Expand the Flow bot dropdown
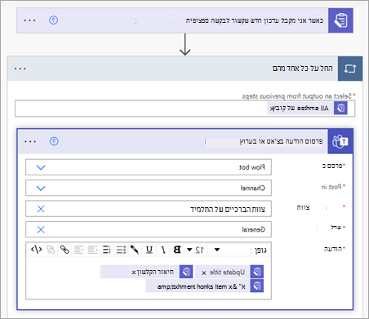 [x=41, y=167]
